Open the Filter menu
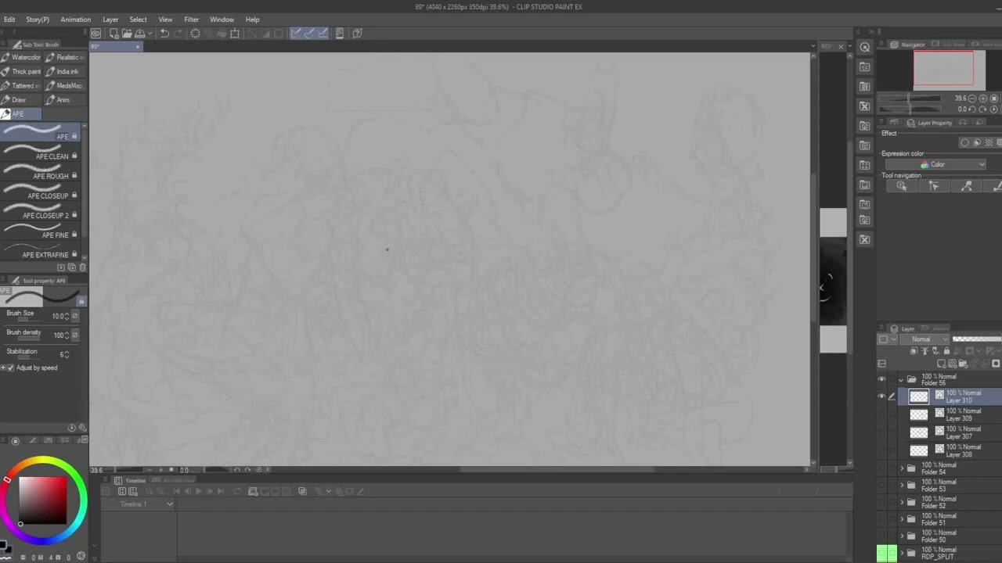This screenshot has height=563, width=1002. (x=191, y=20)
